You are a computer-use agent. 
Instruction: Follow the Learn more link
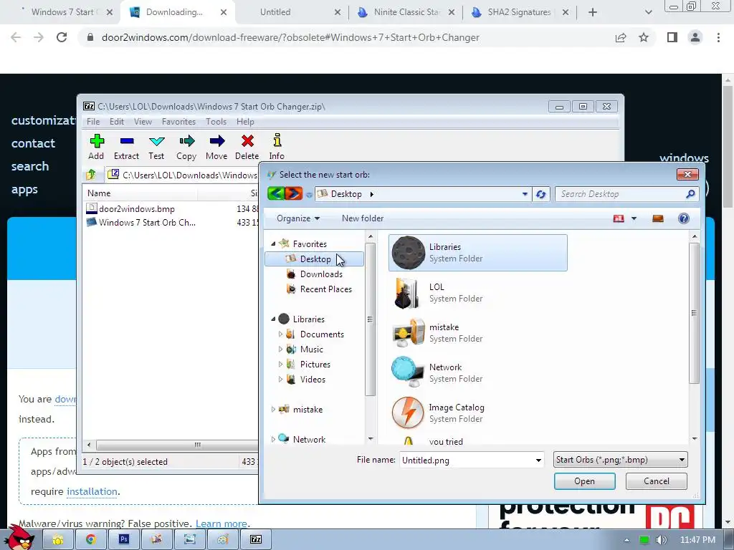point(221,524)
